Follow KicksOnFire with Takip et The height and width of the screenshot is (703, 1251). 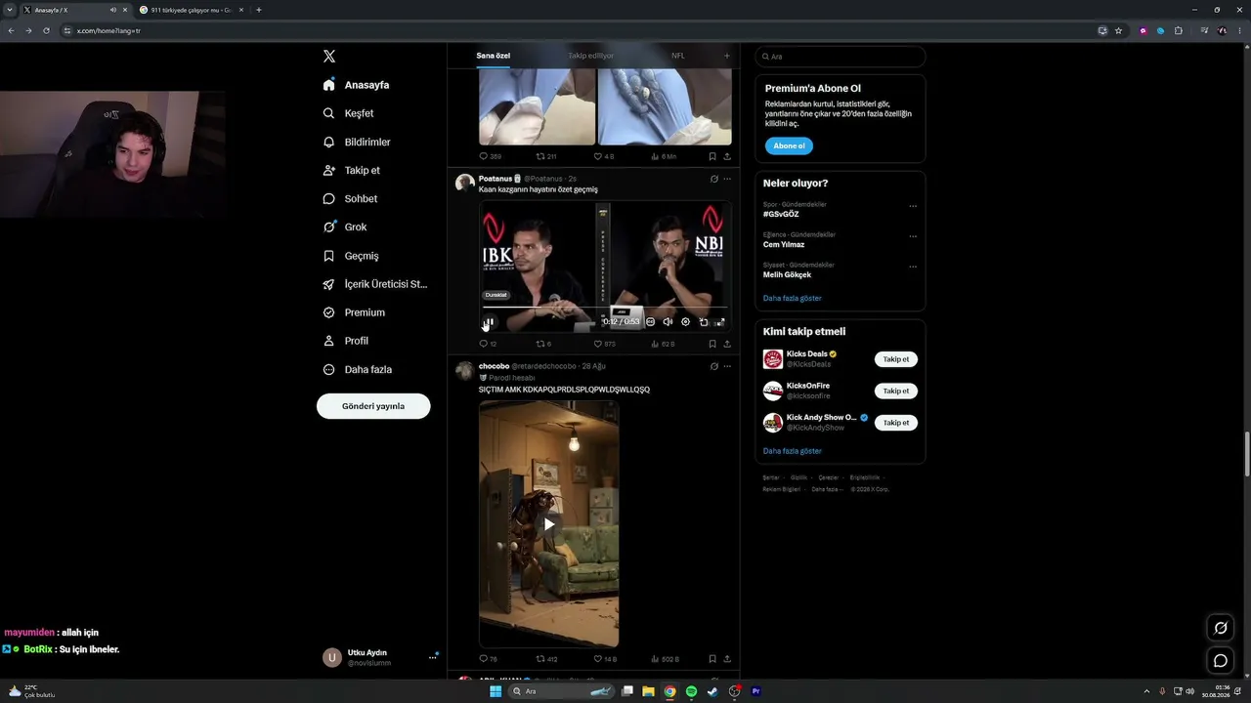click(x=896, y=391)
